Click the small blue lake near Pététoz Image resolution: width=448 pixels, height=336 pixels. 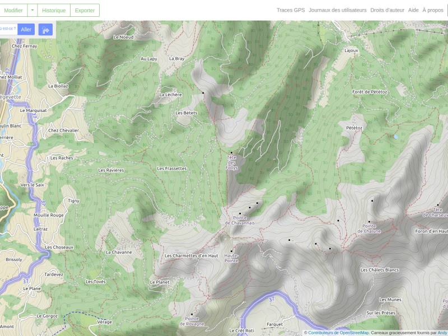(x=396, y=137)
